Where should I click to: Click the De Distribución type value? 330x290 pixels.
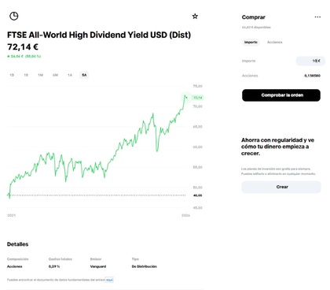pos(144,266)
